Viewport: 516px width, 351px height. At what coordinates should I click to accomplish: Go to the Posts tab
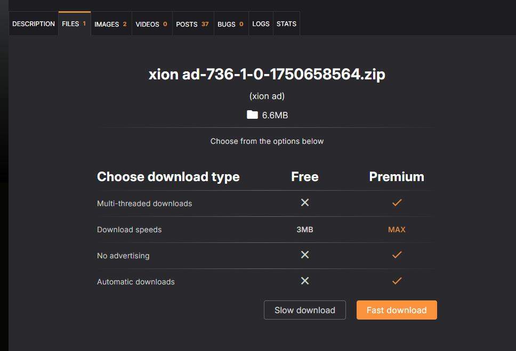[192, 24]
